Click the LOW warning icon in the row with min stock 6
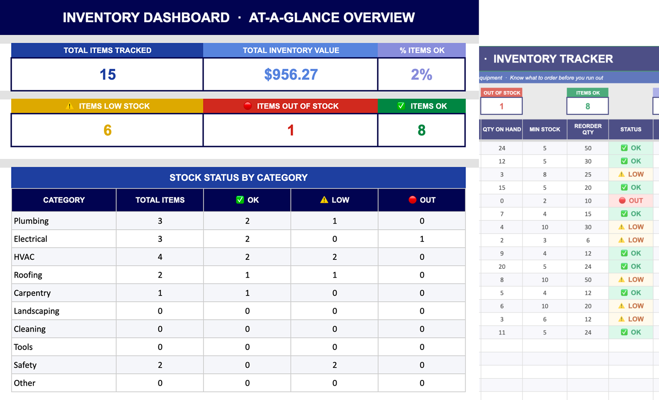Image resolution: width=659 pixels, height=400 pixels. [x=621, y=319]
